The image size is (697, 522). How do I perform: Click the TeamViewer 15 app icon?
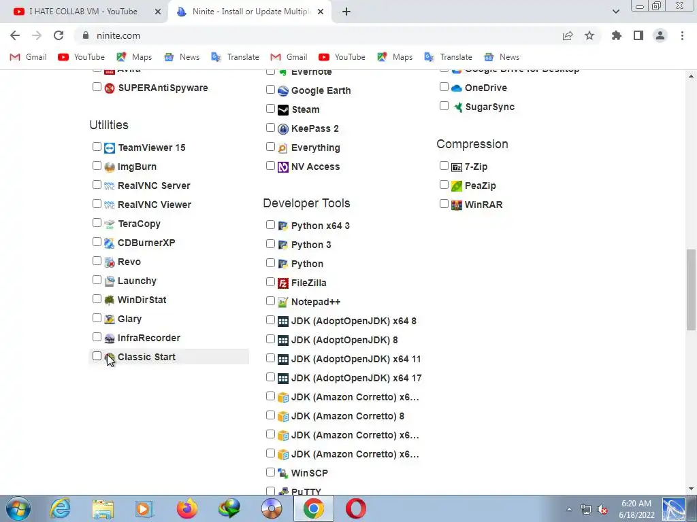(x=110, y=147)
